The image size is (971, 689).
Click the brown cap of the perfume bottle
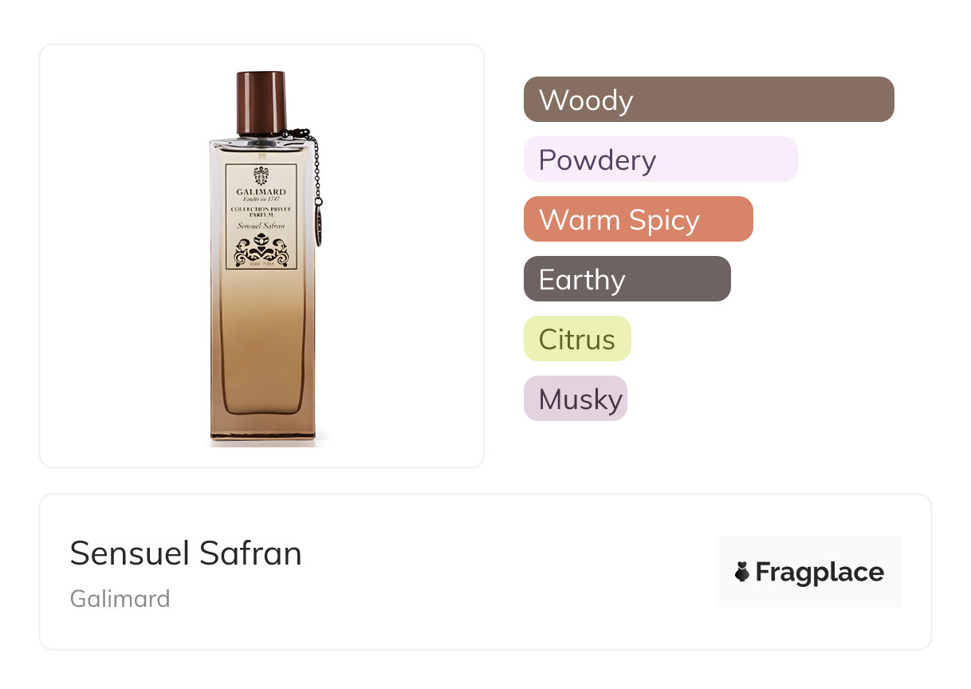[261, 102]
